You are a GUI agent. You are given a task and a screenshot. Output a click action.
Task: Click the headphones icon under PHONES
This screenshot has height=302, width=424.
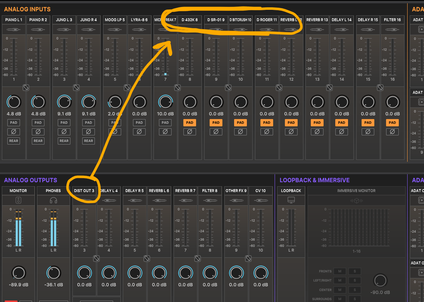pyautogui.click(x=53, y=200)
